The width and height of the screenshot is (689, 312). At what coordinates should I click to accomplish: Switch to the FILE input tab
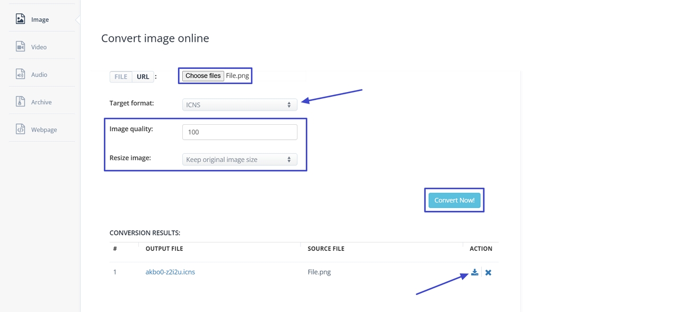tap(120, 76)
